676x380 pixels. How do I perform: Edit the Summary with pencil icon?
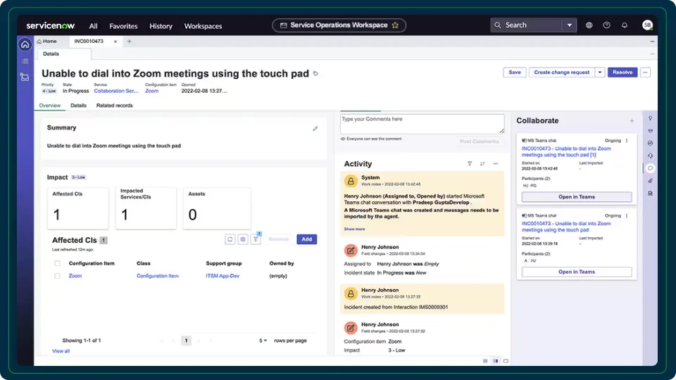point(315,128)
